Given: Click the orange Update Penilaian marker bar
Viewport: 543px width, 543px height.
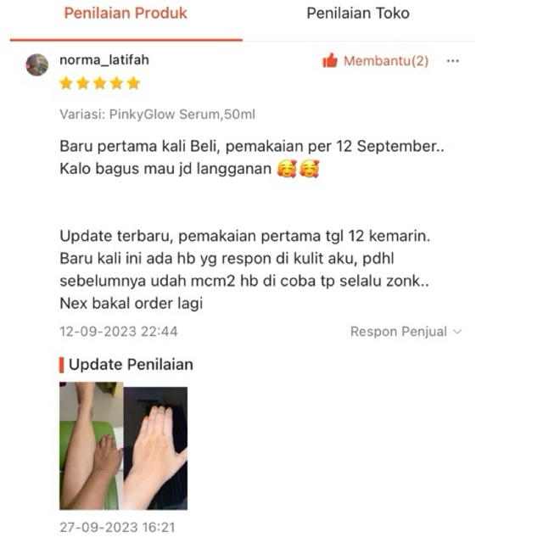Looking at the screenshot, I should pos(62,365).
